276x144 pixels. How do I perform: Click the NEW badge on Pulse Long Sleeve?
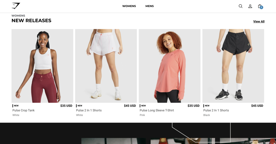click(143, 106)
